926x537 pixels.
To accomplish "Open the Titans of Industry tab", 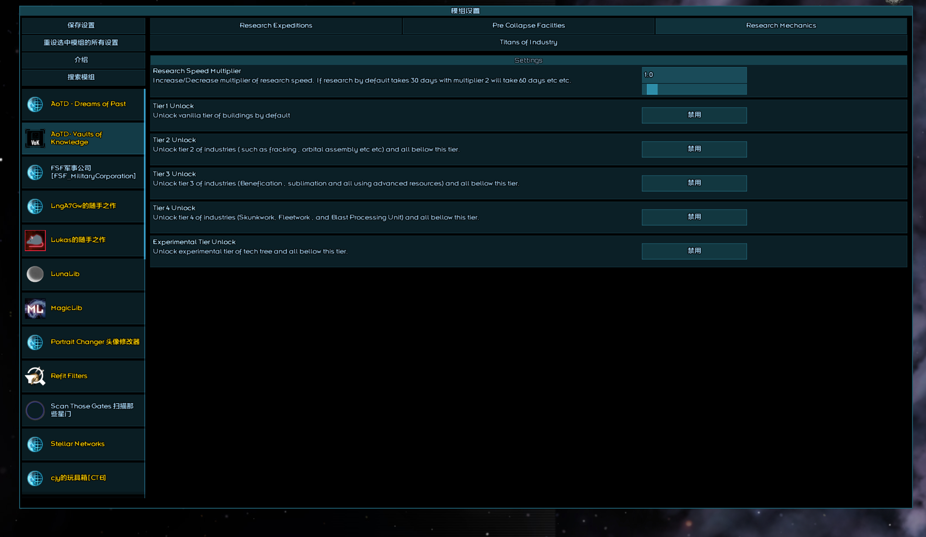I will pyautogui.click(x=528, y=43).
